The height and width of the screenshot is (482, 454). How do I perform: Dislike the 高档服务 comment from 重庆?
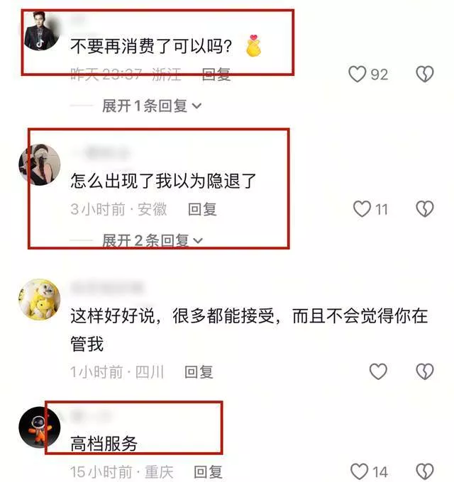coord(425,471)
